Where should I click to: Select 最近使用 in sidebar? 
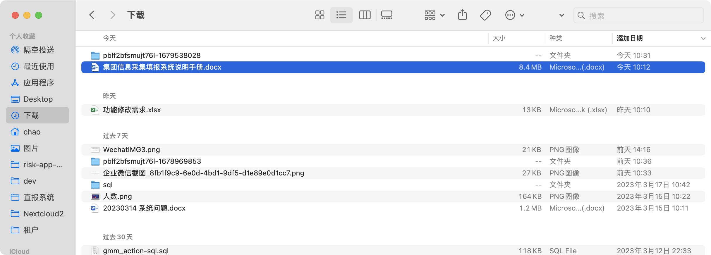(x=39, y=66)
